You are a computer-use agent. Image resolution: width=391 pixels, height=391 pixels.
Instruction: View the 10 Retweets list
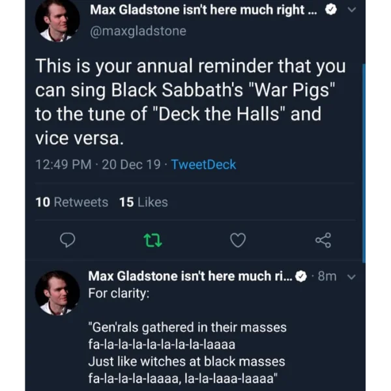coord(72,202)
